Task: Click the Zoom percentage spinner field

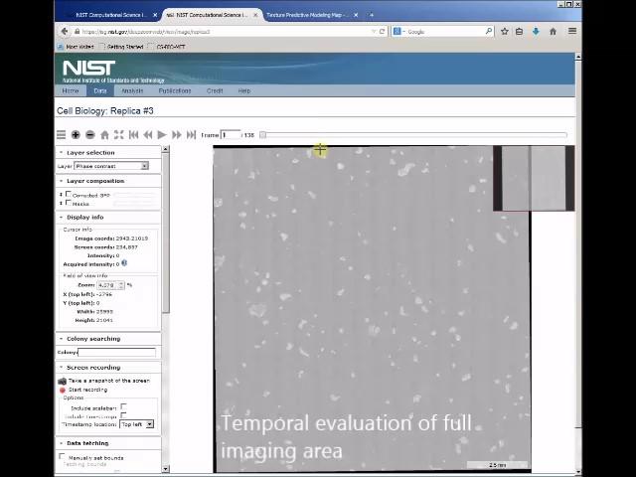Action: click(x=110, y=285)
